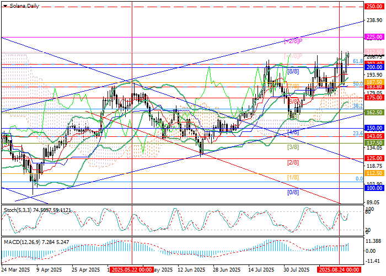Screen dimensions: 386x276
Task: Select the 193.90 price scale value
Action: tap(374, 75)
